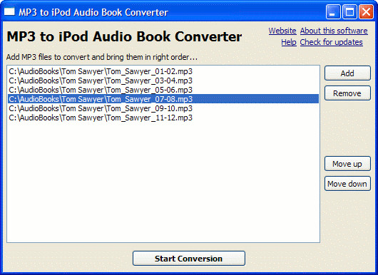Viewport: 378px width, 275px height.
Task: Select Tom_Sawyer_01-02.mp3 in the list
Action: pos(163,71)
